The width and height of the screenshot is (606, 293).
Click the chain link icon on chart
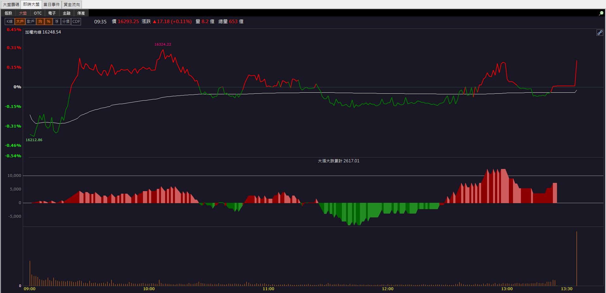click(600, 33)
